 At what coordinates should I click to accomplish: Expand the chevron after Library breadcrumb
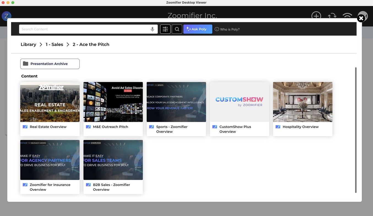(41, 44)
